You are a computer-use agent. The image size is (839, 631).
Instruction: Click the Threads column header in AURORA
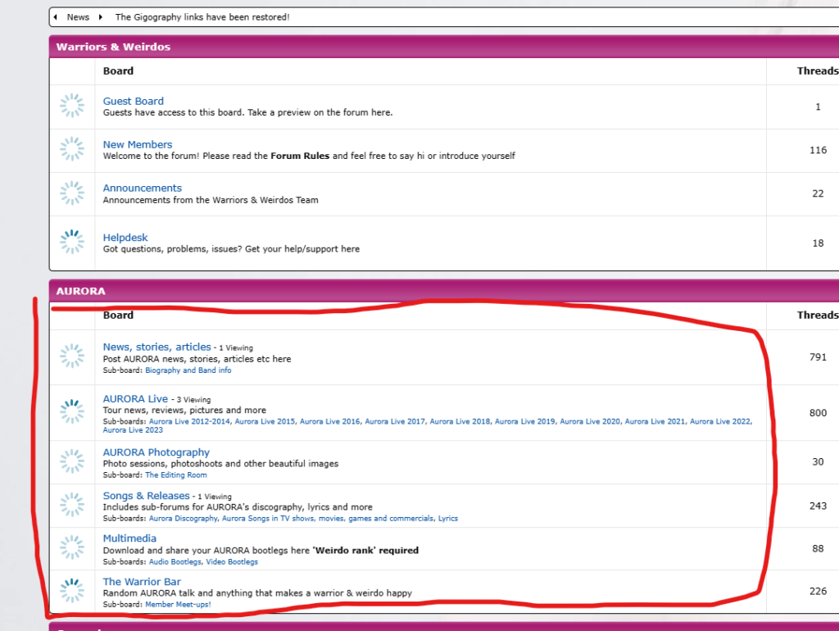click(818, 315)
